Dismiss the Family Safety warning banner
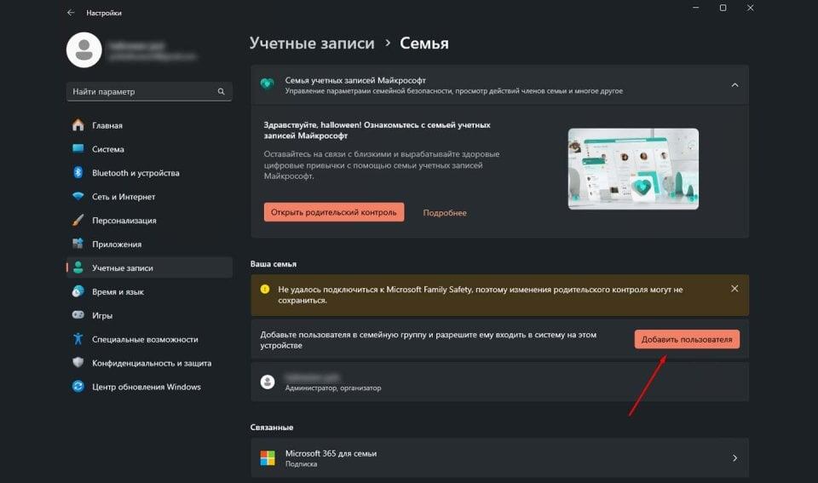 click(734, 289)
